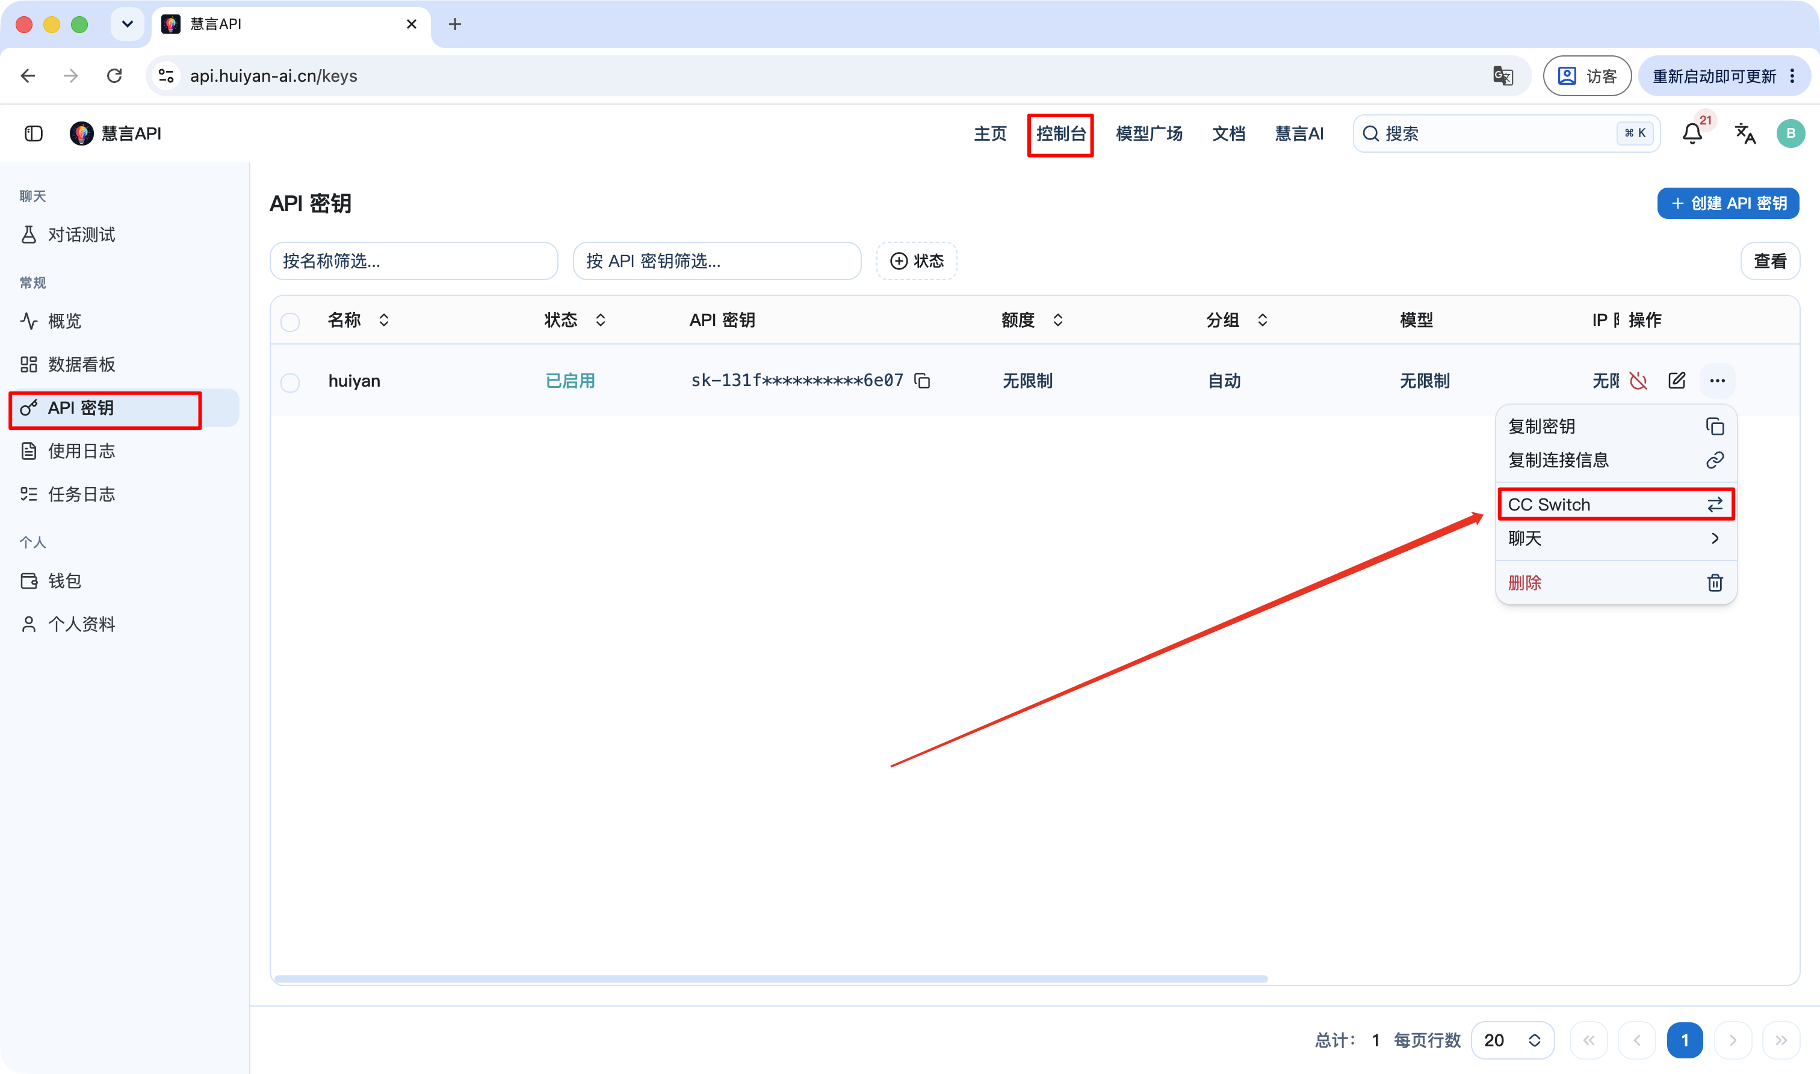Image resolution: width=1820 pixels, height=1074 pixels.
Task: Open the site info icon in address bar
Action: [x=166, y=75]
